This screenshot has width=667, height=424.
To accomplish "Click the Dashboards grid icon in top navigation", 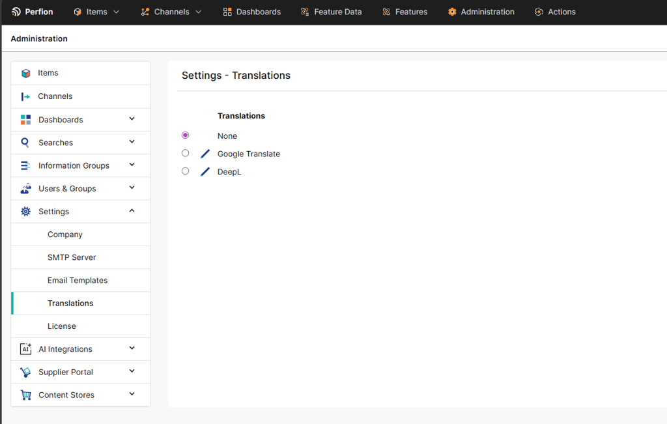I will (x=227, y=12).
